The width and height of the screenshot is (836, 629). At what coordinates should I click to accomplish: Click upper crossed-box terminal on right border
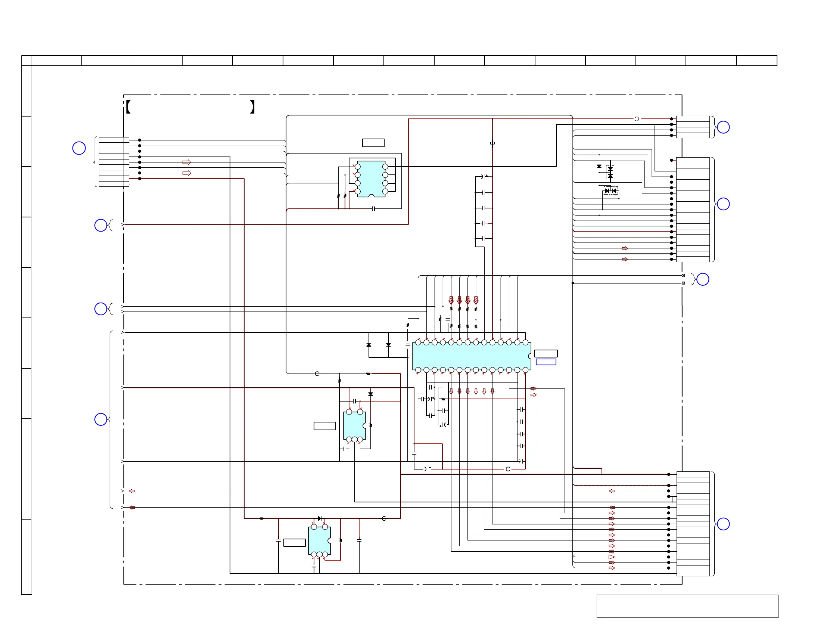tap(683, 276)
